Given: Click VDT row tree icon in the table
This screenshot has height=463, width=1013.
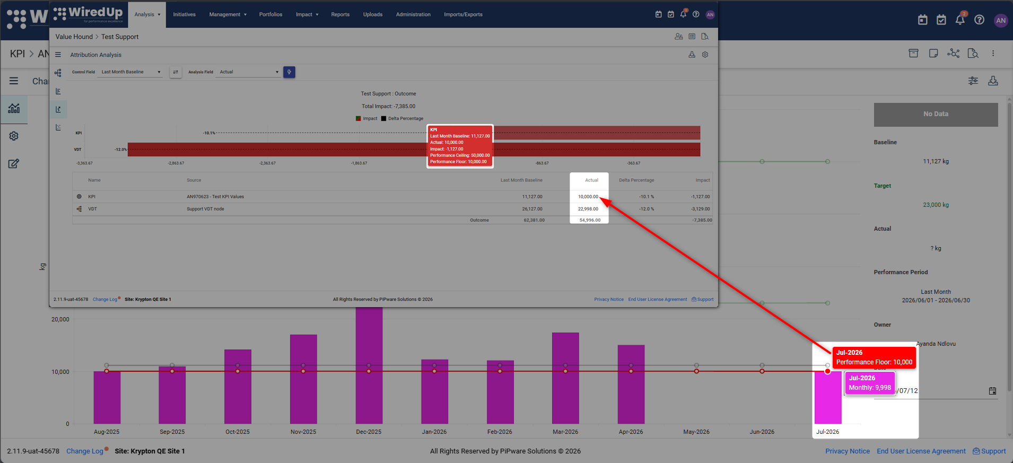Looking at the screenshot, I should click(x=79, y=209).
